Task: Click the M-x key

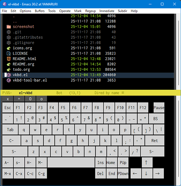Action: (x=8, y=174)
